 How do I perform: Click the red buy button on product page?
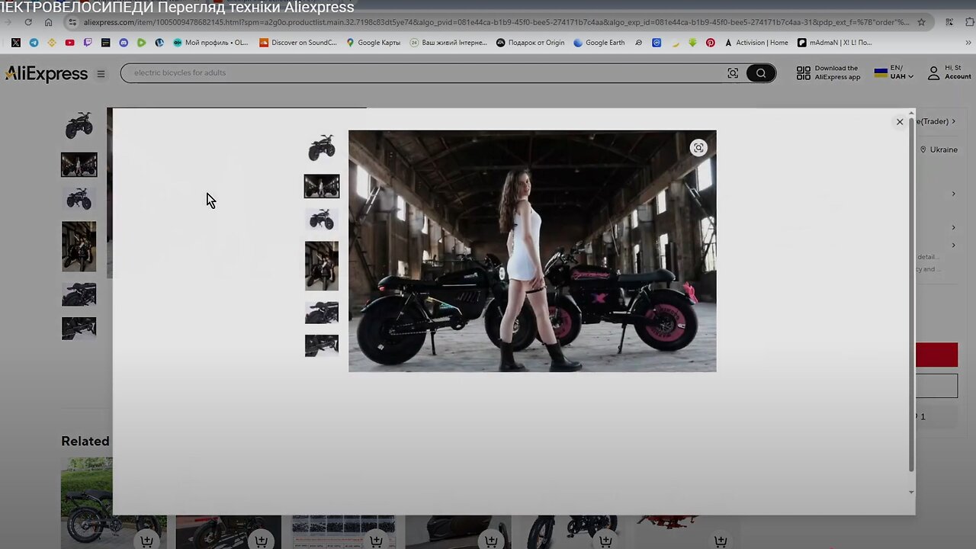(x=936, y=355)
